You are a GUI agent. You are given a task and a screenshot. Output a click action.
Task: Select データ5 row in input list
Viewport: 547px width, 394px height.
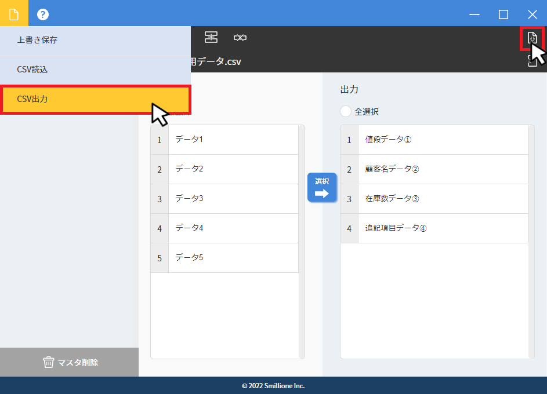click(x=232, y=258)
